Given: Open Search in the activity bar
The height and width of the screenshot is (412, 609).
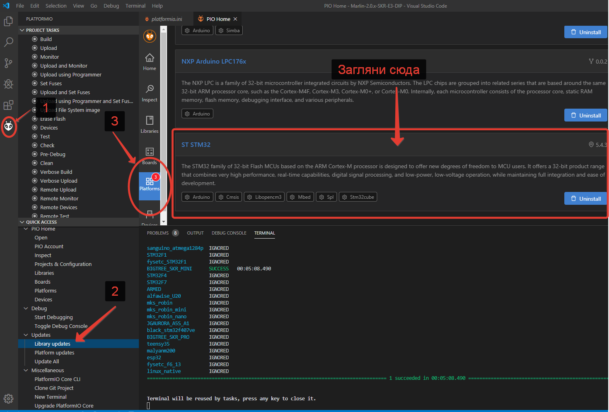Looking at the screenshot, I should pos(8,42).
